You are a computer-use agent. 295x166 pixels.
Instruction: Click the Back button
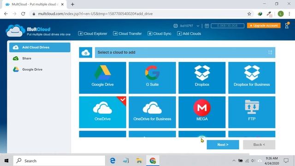tap(259, 144)
